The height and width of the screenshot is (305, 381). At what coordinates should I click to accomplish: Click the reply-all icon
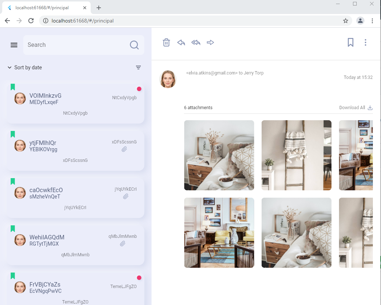(x=196, y=42)
